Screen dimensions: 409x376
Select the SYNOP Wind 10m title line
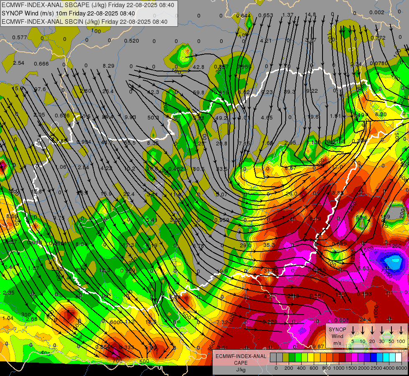[69, 13]
